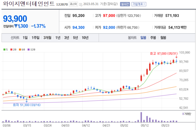Image resolution: width=196 pixels, height=130 pixels.
Task: Click the trading volume 571,193
Action: (x=172, y=16)
